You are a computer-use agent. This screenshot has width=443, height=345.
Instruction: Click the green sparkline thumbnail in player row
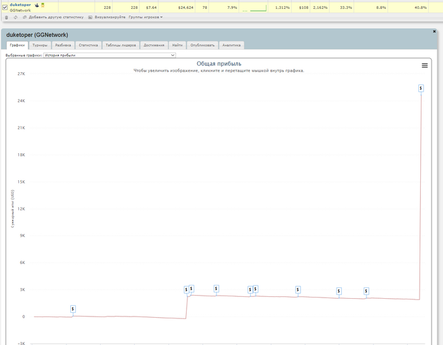254,8
